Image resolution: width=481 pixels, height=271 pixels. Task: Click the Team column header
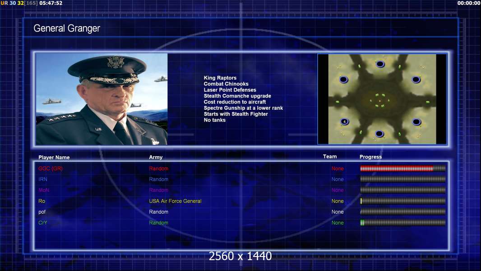click(330, 157)
